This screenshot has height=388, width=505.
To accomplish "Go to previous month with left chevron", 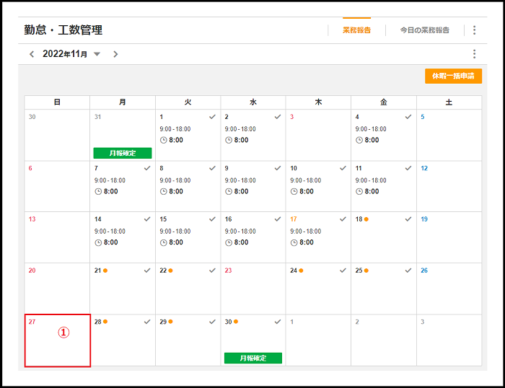I will pyautogui.click(x=32, y=54).
